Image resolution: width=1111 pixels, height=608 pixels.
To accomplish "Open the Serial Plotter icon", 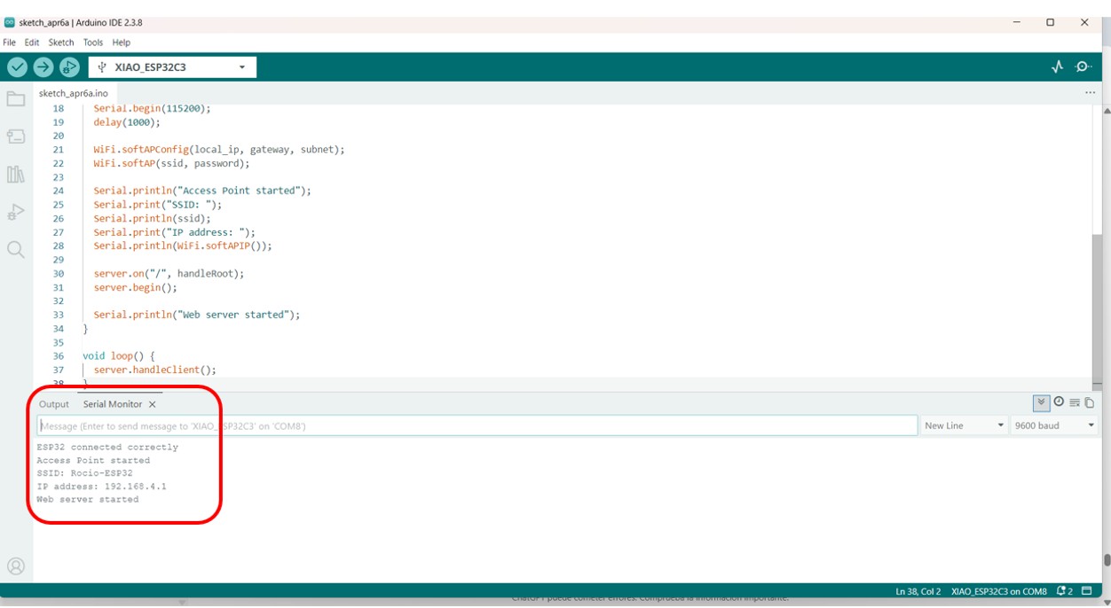I will click(x=1057, y=66).
